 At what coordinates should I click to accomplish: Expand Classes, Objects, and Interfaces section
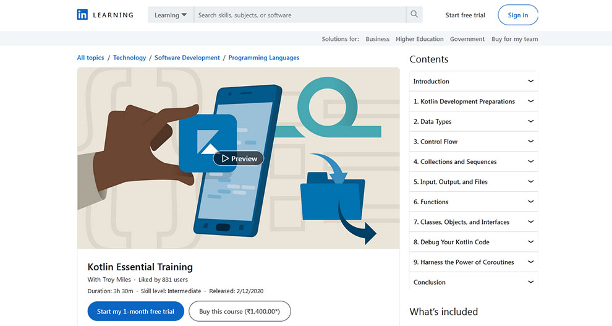click(x=474, y=222)
